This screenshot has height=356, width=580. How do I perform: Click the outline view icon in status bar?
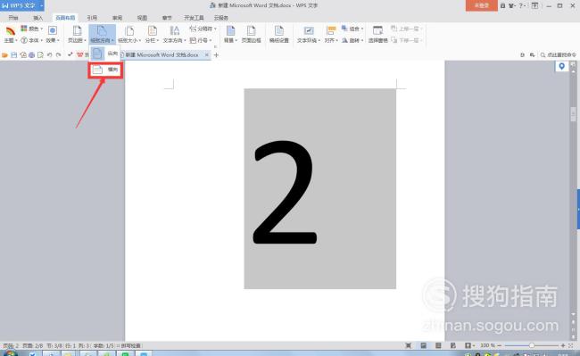point(438,345)
